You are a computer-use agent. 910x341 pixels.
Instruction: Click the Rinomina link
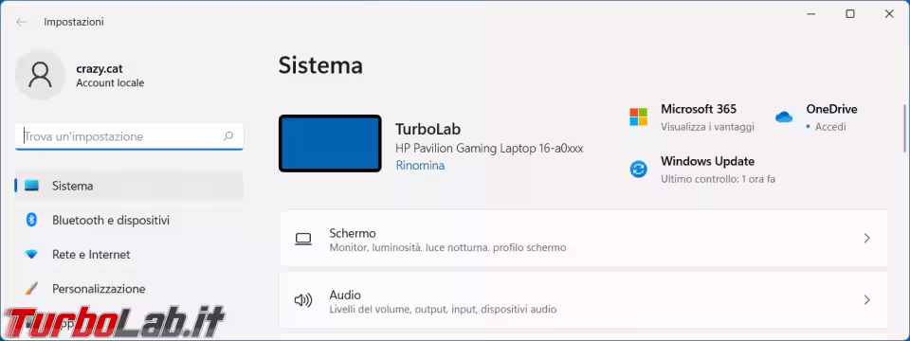point(420,165)
